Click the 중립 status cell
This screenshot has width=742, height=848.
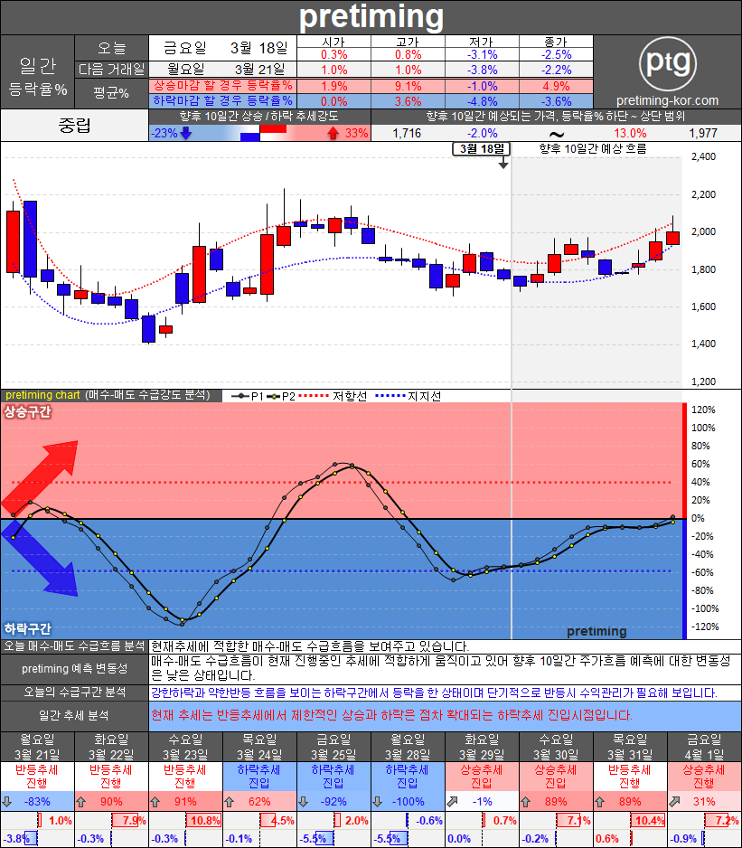75,126
